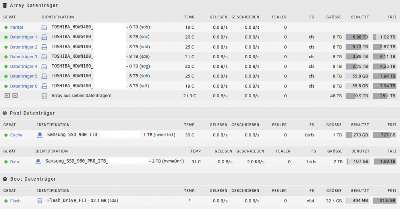Click the green status dot for Flash
Screen dimensions: 400x209
click(x=6, y=201)
